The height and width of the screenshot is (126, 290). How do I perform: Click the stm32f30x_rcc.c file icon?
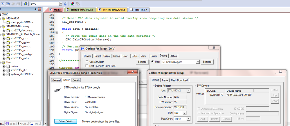tap(8, 50)
